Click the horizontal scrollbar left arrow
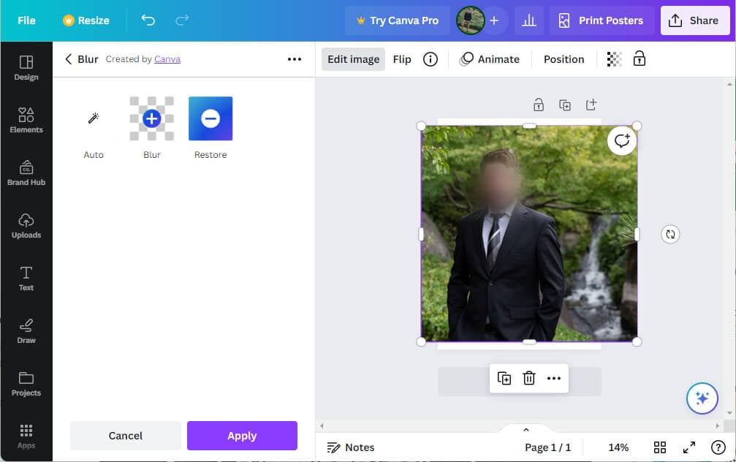Screen dimensions: 736x462 321,425
